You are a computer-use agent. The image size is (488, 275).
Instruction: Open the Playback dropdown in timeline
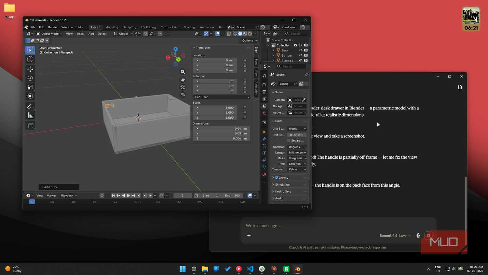click(x=69, y=195)
